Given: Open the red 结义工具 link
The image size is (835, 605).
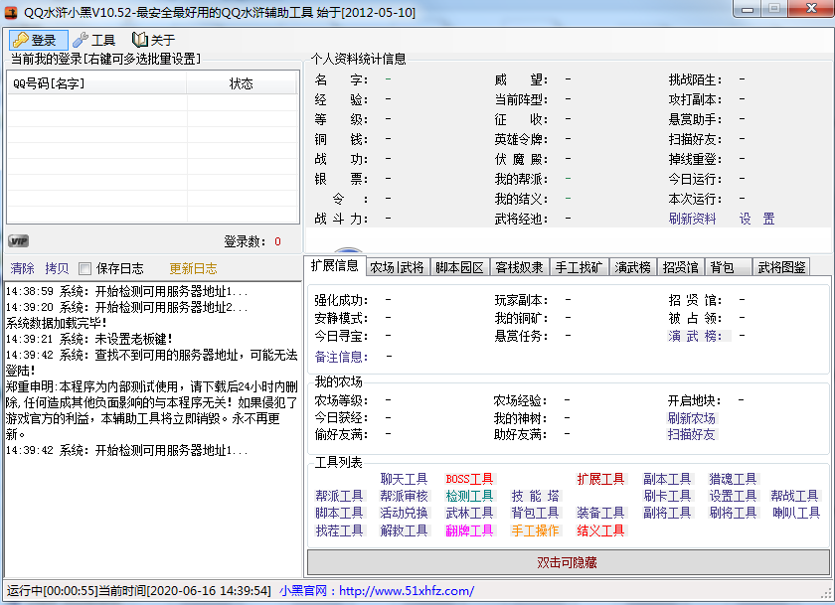Looking at the screenshot, I should click(x=600, y=530).
